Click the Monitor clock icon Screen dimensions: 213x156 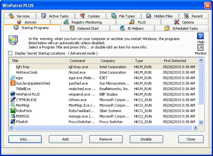pos(200,47)
